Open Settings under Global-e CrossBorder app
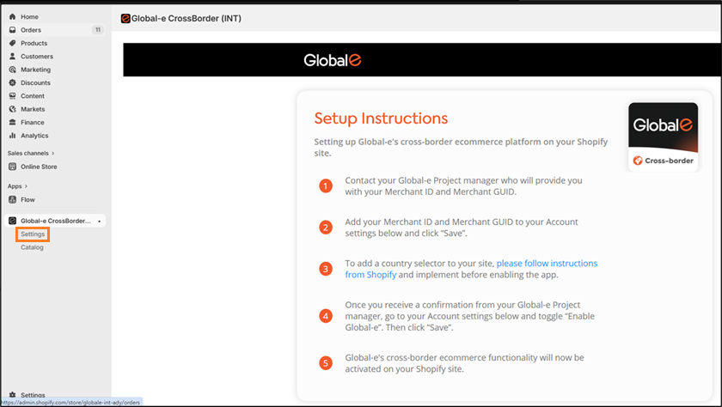 tap(33, 234)
